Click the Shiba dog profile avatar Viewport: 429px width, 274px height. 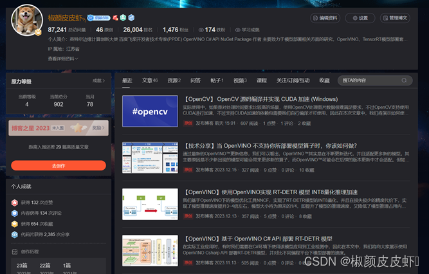[x=27, y=20]
